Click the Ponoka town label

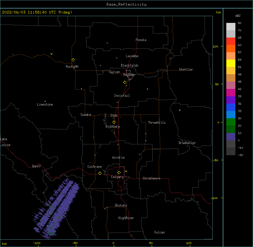[141, 40]
